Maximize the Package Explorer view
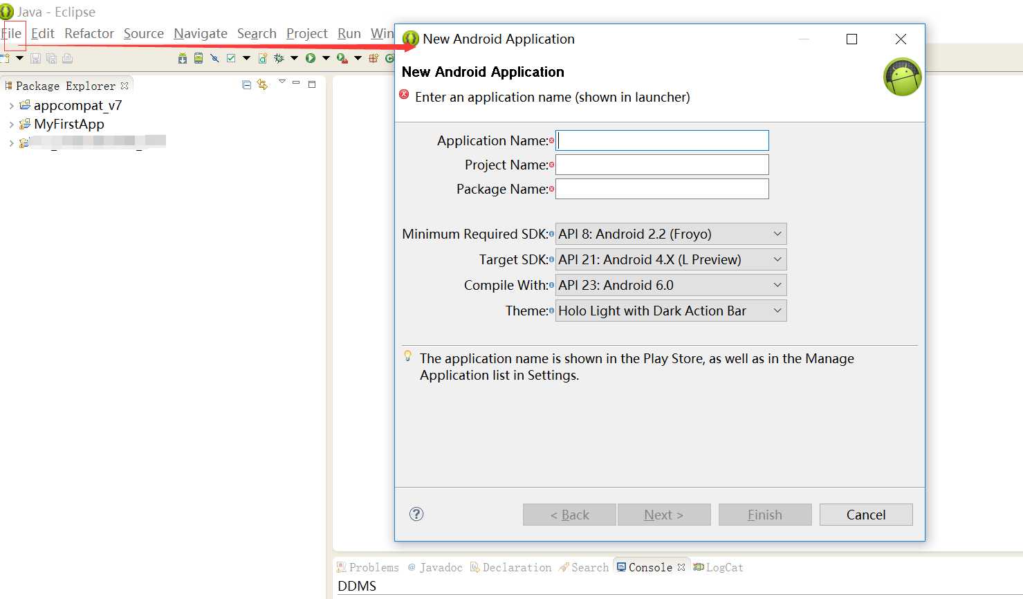Image resolution: width=1023 pixels, height=599 pixels. pos(312,84)
